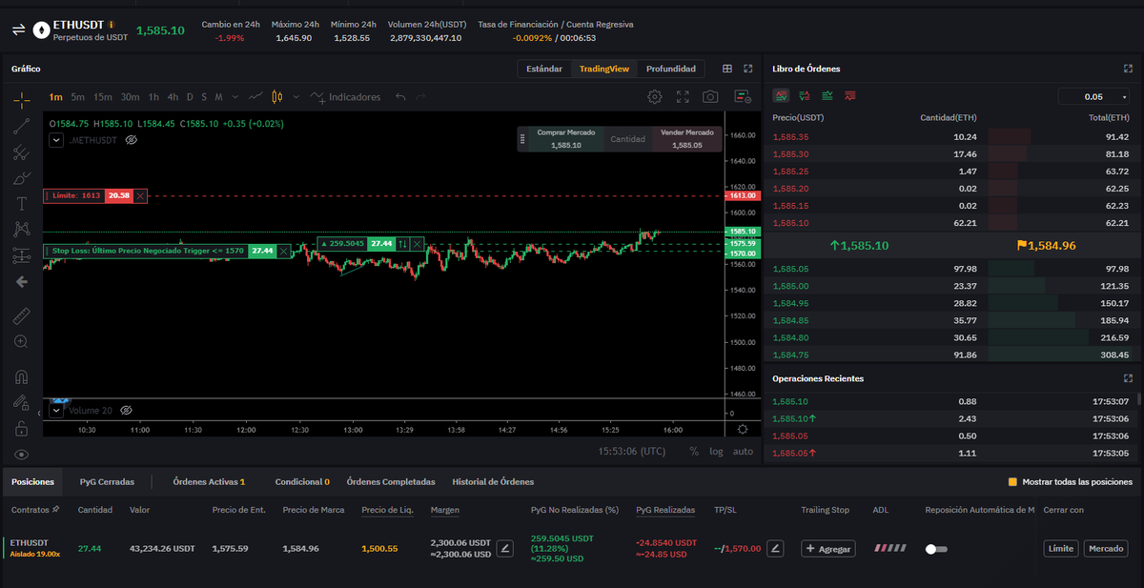Image resolution: width=1144 pixels, height=588 pixels.
Task: Open the Condicional tab
Action: coord(302,482)
